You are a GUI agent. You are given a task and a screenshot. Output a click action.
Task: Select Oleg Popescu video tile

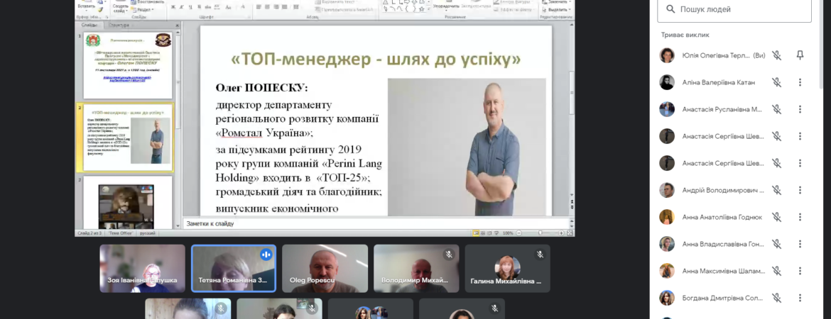point(325,268)
